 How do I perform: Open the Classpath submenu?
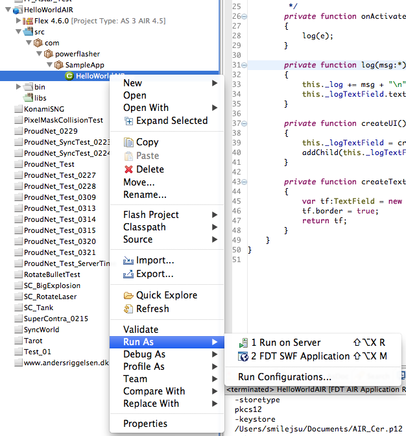click(167, 227)
